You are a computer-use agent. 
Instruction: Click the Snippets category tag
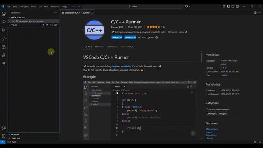tap(223, 114)
